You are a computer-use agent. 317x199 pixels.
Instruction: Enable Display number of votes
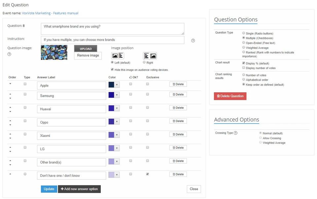click(243, 68)
